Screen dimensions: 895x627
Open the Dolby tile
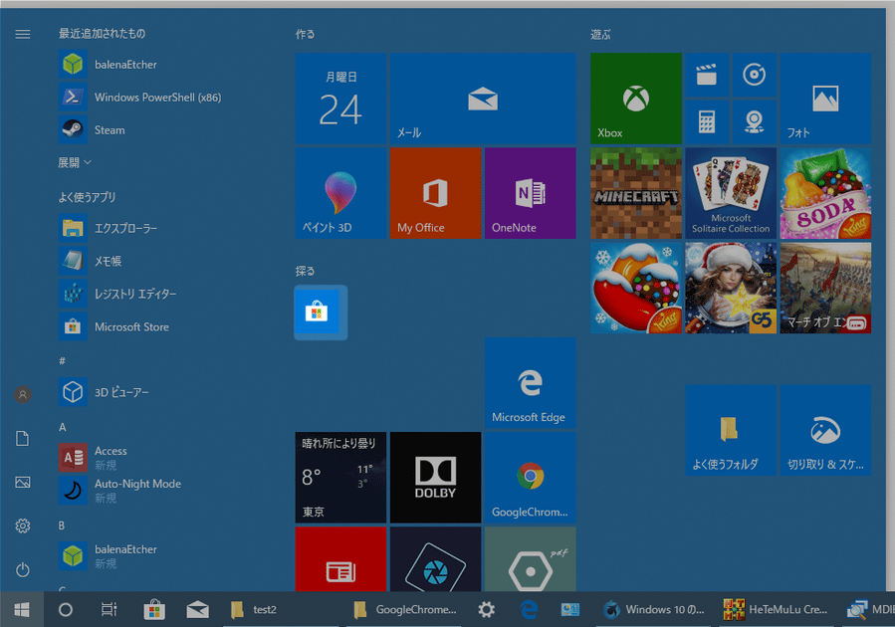(435, 477)
